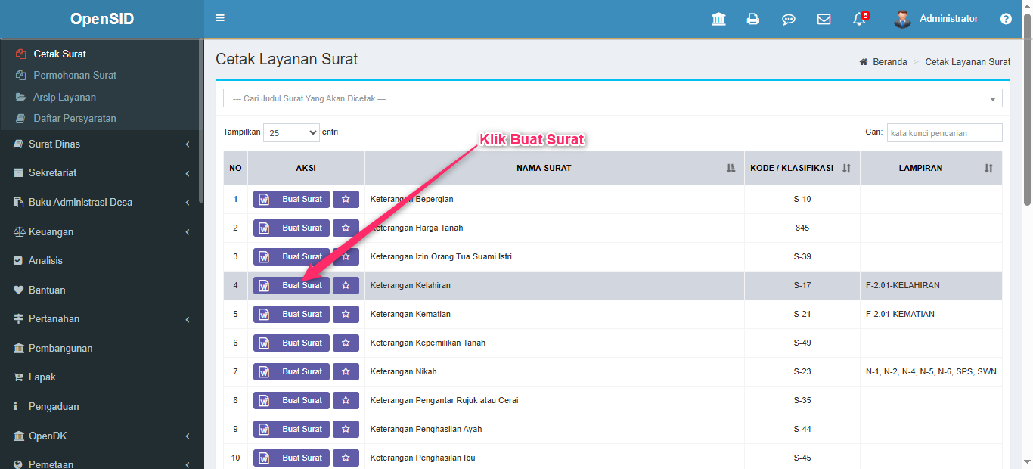The width and height of the screenshot is (1033, 469).
Task: Click Buat Surat for Keterangan Kelahiran
Action: [292, 285]
